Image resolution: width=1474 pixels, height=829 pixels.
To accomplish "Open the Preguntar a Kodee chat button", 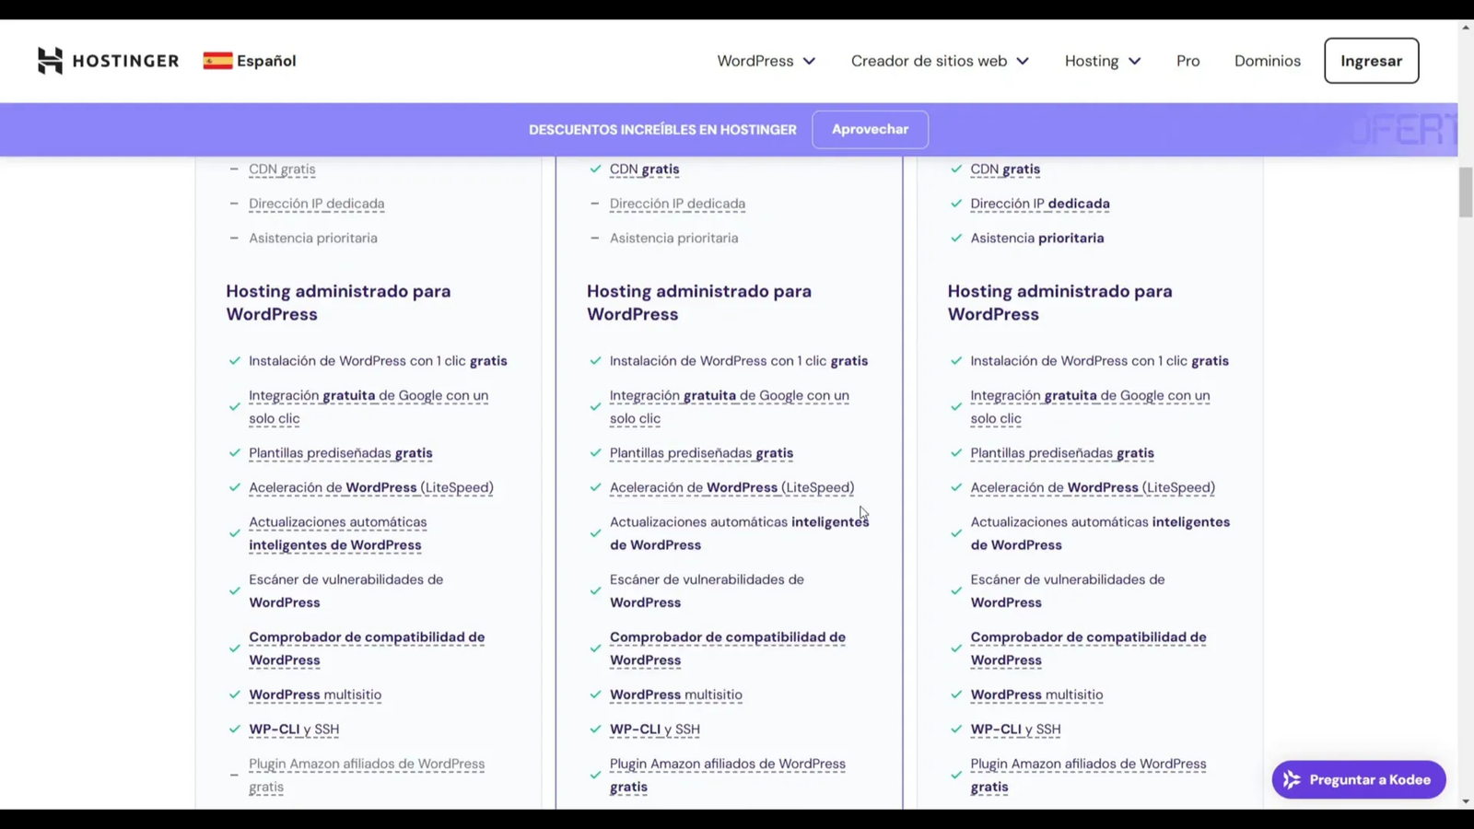I will point(1359,780).
